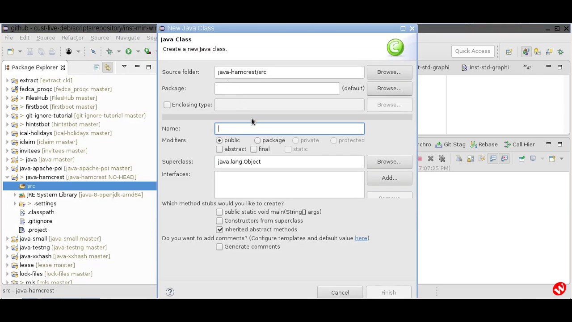
Task: Collapse the java-hamcrest project node
Action: 7,177
